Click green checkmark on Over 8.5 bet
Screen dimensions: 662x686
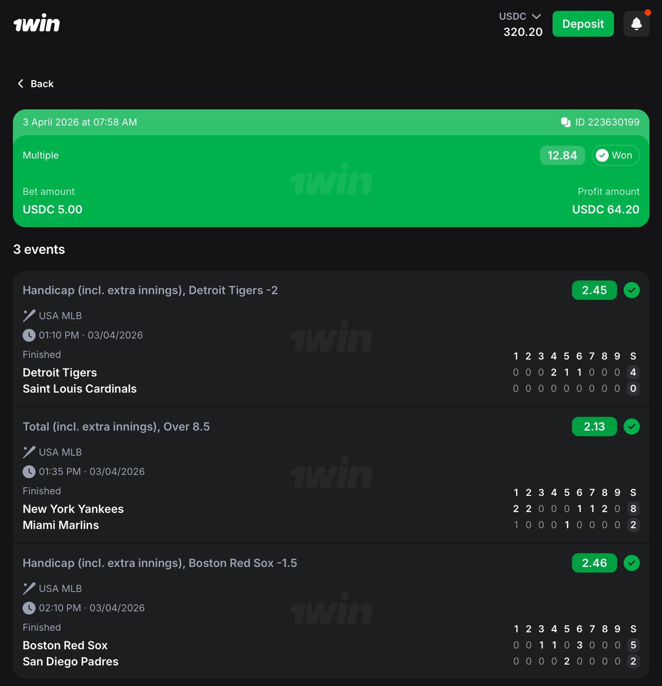tap(632, 426)
